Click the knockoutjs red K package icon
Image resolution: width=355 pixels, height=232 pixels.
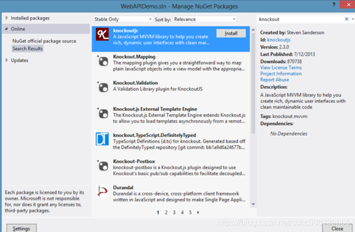click(x=102, y=34)
